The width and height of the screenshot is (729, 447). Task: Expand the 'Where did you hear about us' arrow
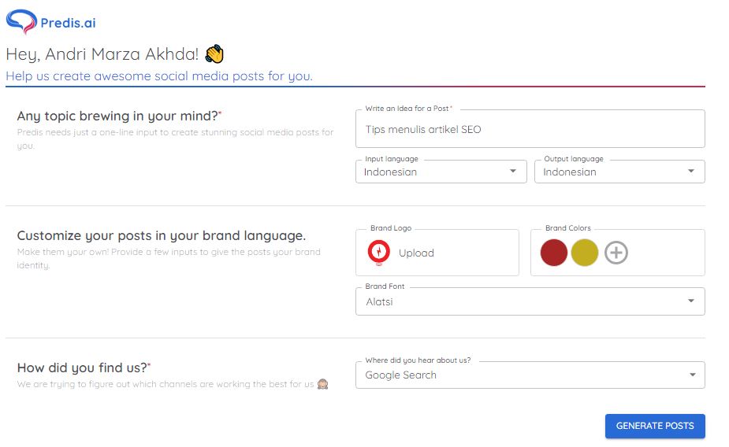point(691,375)
